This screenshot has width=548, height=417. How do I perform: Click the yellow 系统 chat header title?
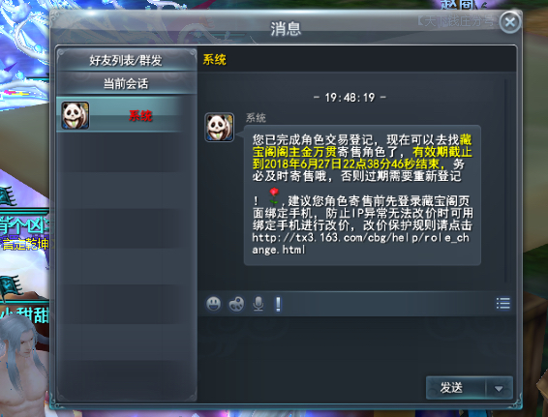click(x=215, y=60)
